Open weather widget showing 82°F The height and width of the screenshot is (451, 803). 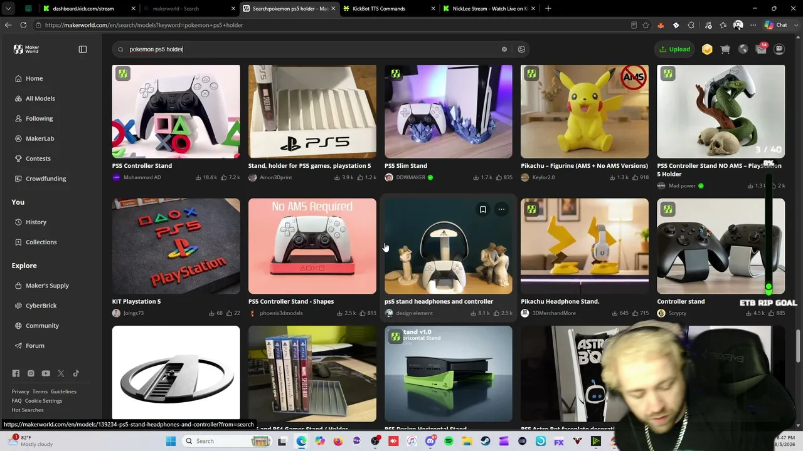tap(29, 441)
